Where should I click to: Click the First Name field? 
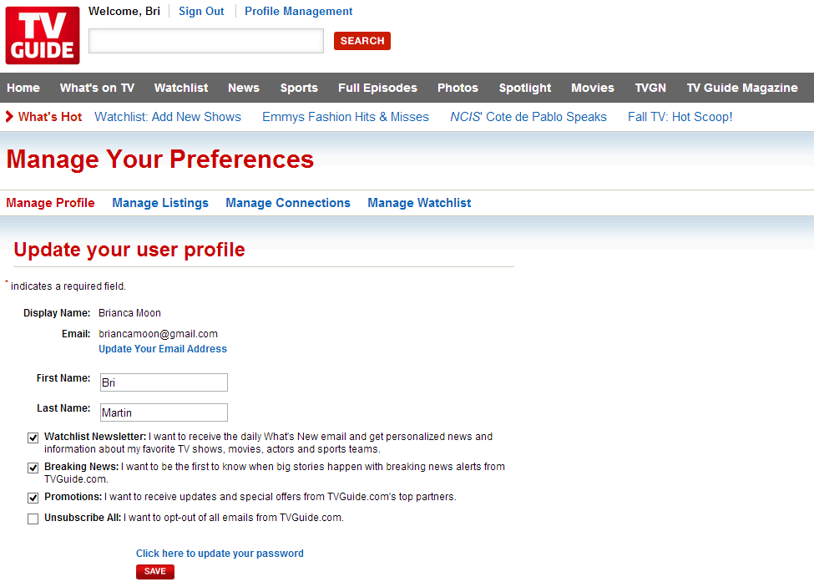click(x=164, y=382)
